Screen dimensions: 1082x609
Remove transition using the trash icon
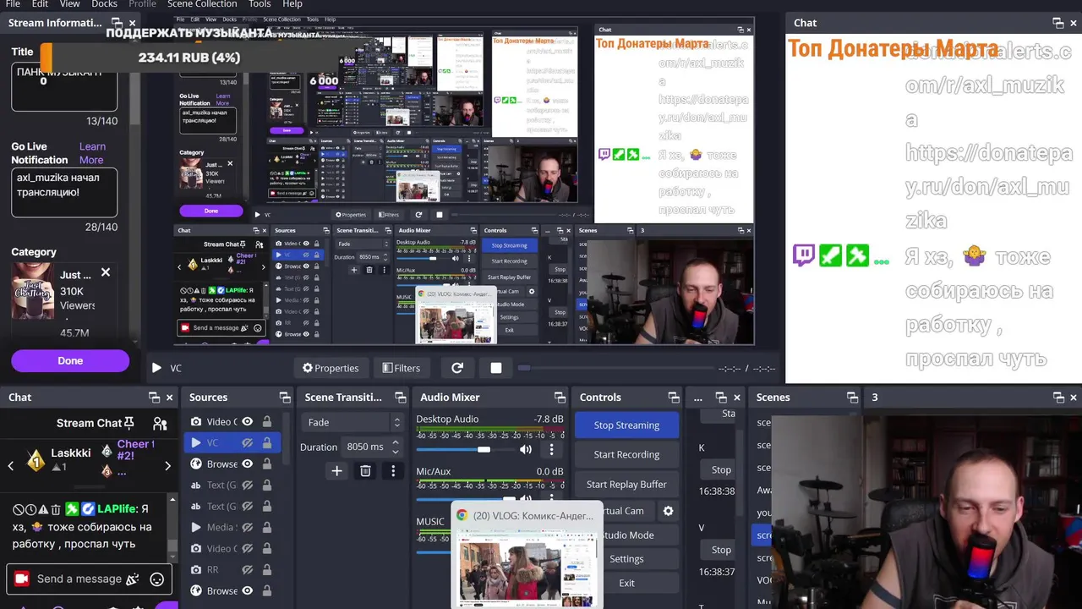(x=365, y=471)
